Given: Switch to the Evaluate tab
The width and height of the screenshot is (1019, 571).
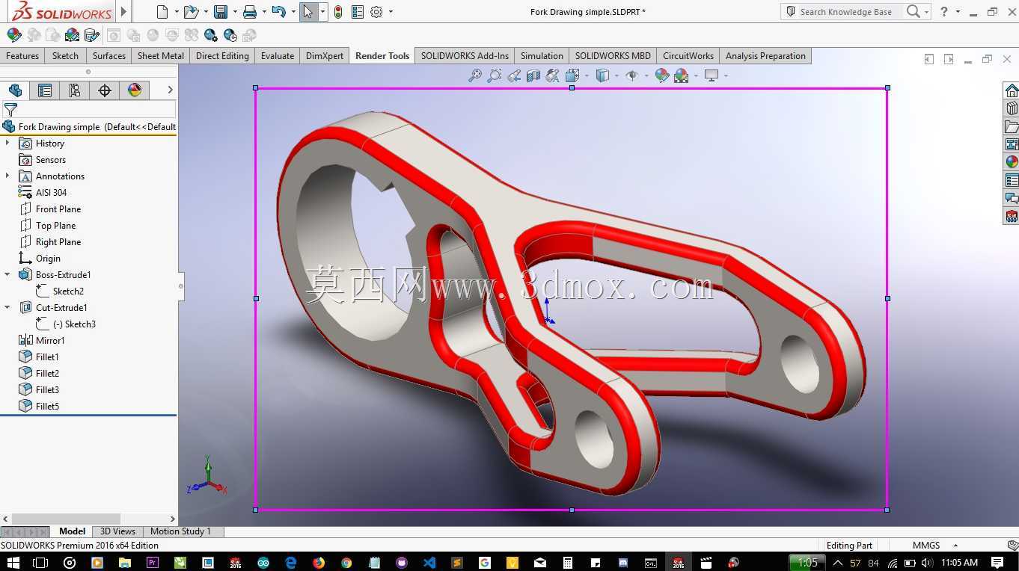Looking at the screenshot, I should pyautogui.click(x=278, y=56).
